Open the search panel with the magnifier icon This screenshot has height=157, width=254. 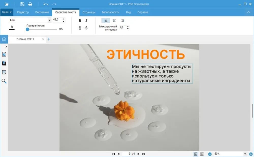4,81
